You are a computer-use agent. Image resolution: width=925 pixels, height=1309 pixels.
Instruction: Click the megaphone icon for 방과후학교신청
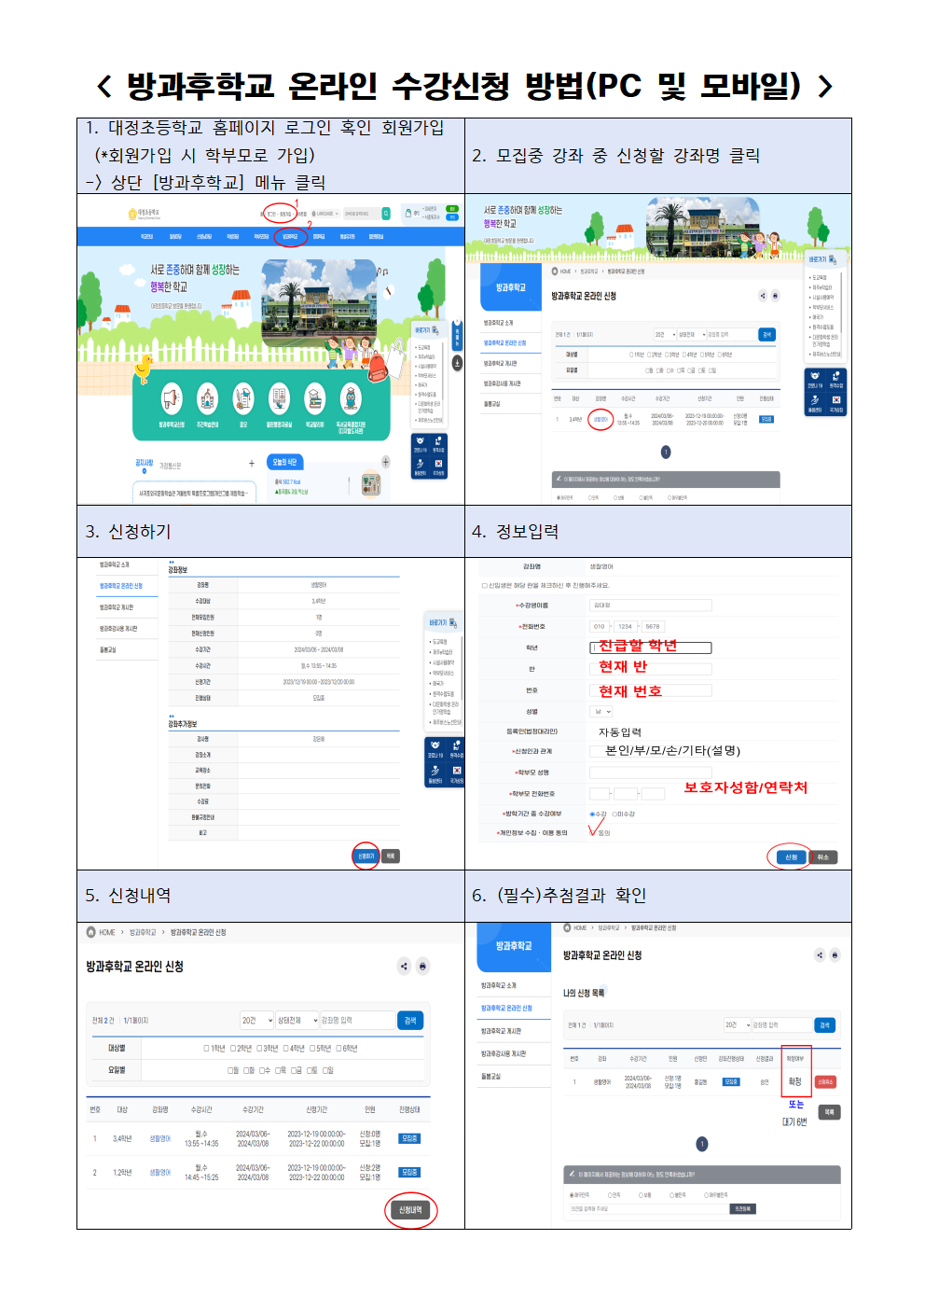172,399
